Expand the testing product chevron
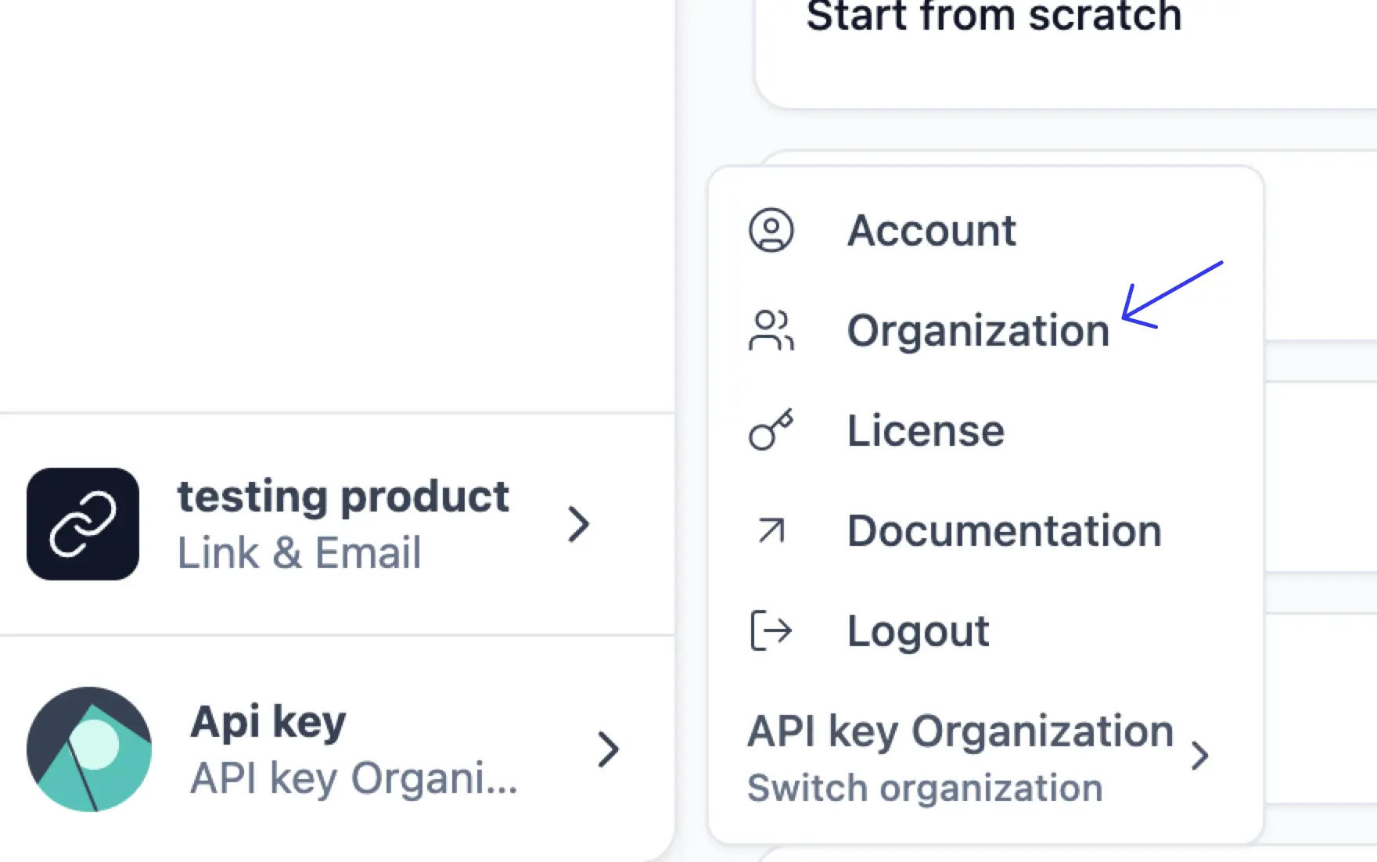The height and width of the screenshot is (862, 1377). [578, 524]
